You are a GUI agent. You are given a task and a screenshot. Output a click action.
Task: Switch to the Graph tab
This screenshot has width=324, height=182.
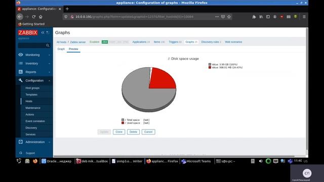coord(61,49)
